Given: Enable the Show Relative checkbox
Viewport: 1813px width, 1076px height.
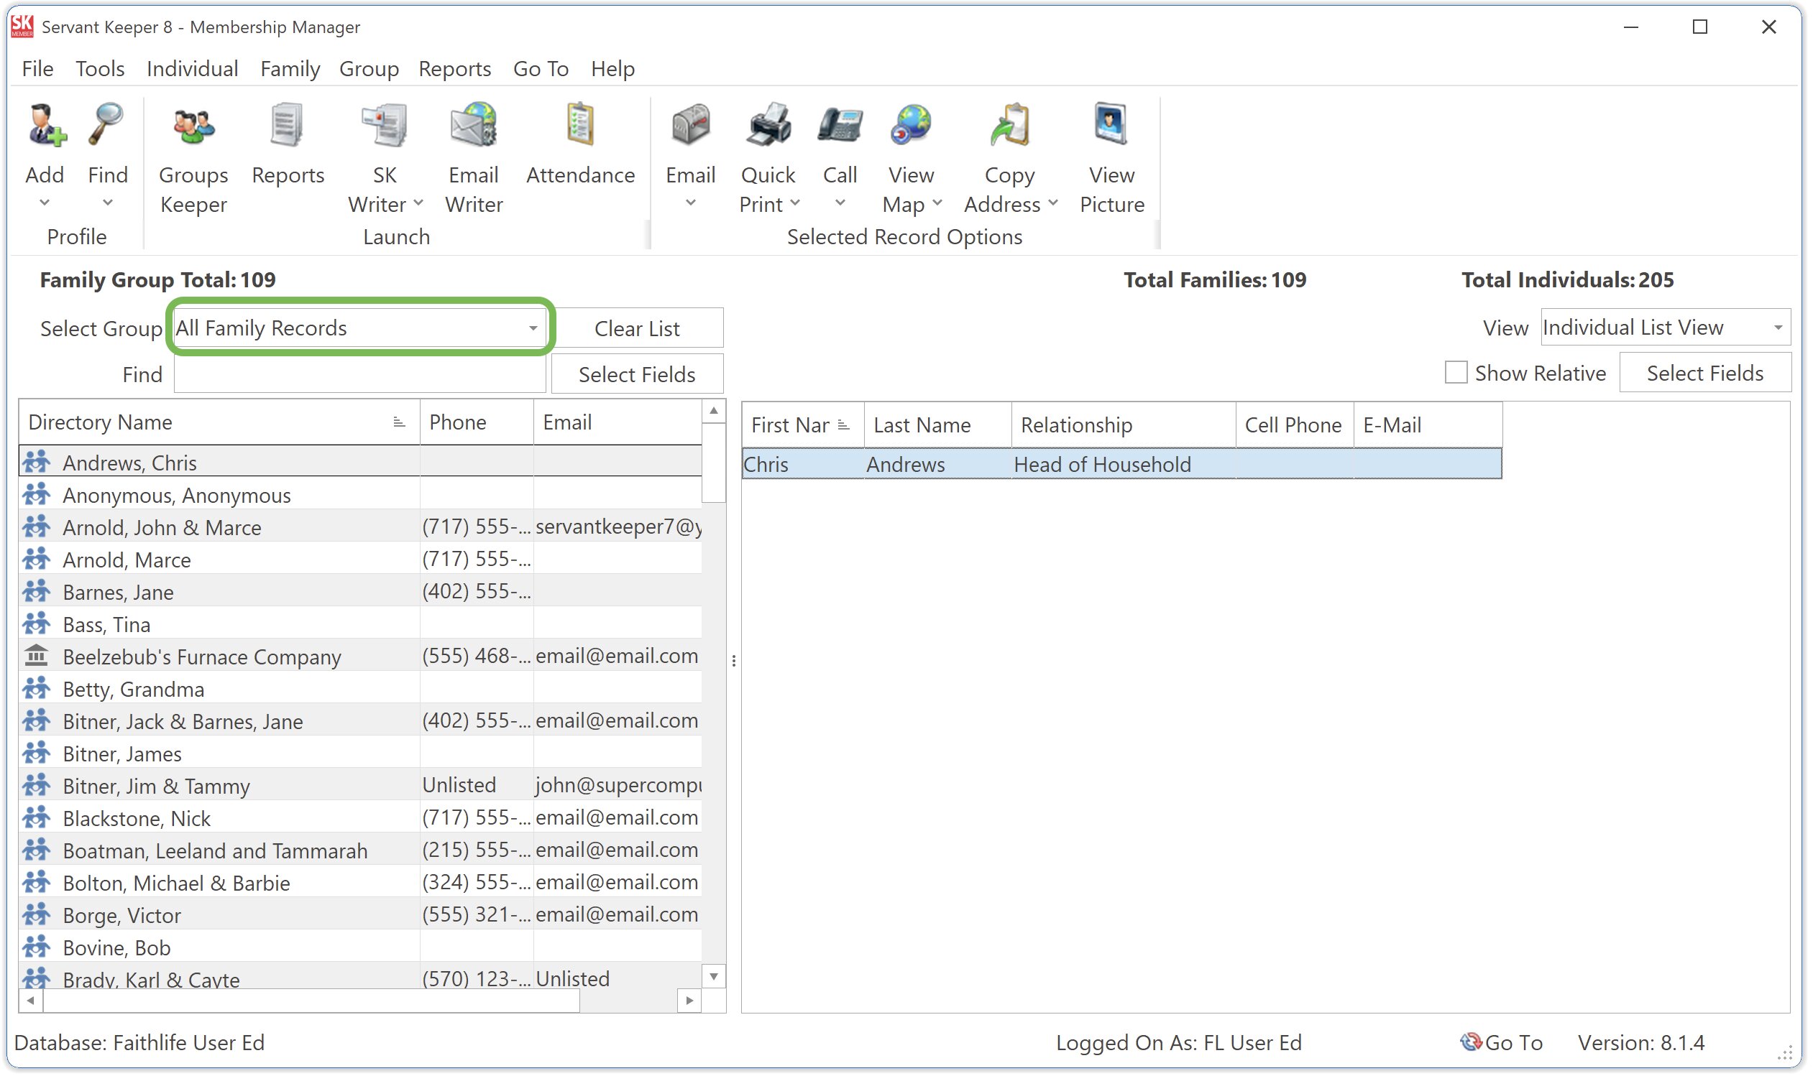Looking at the screenshot, I should pos(1455,373).
